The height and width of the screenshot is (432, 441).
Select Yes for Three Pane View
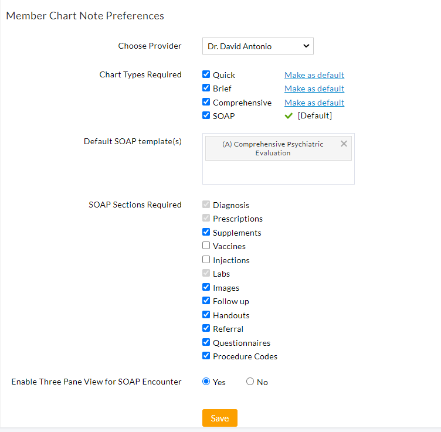pyautogui.click(x=206, y=382)
